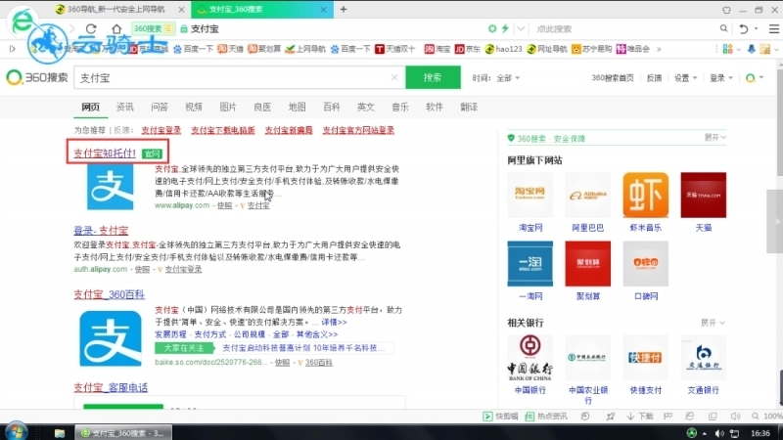Open the 支付宝知托付 official result link

pyautogui.click(x=105, y=154)
